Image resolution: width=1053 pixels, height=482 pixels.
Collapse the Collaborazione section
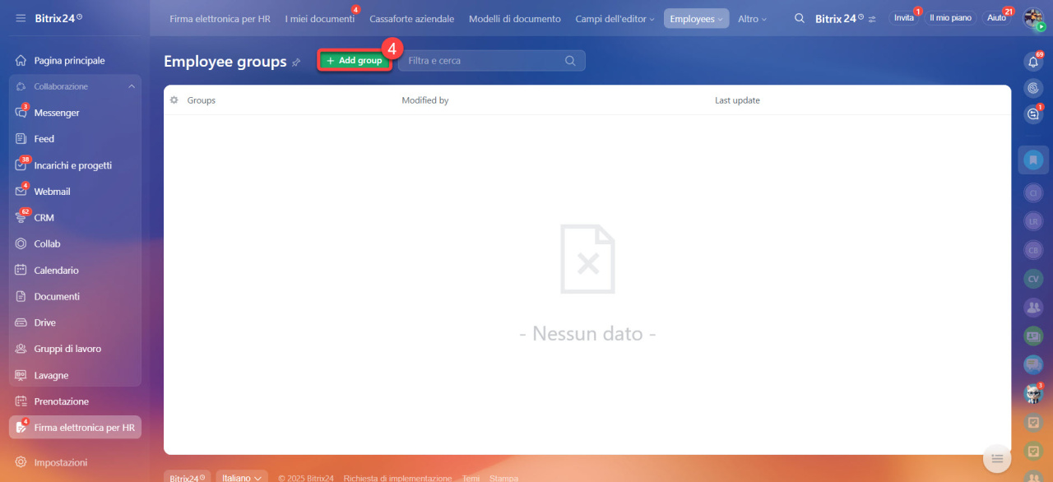132,86
